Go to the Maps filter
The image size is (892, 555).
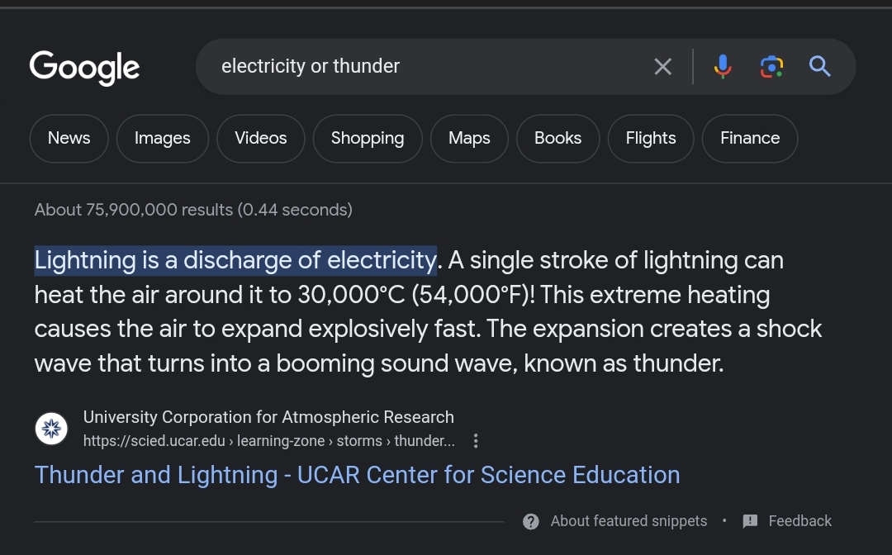tap(469, 138)
